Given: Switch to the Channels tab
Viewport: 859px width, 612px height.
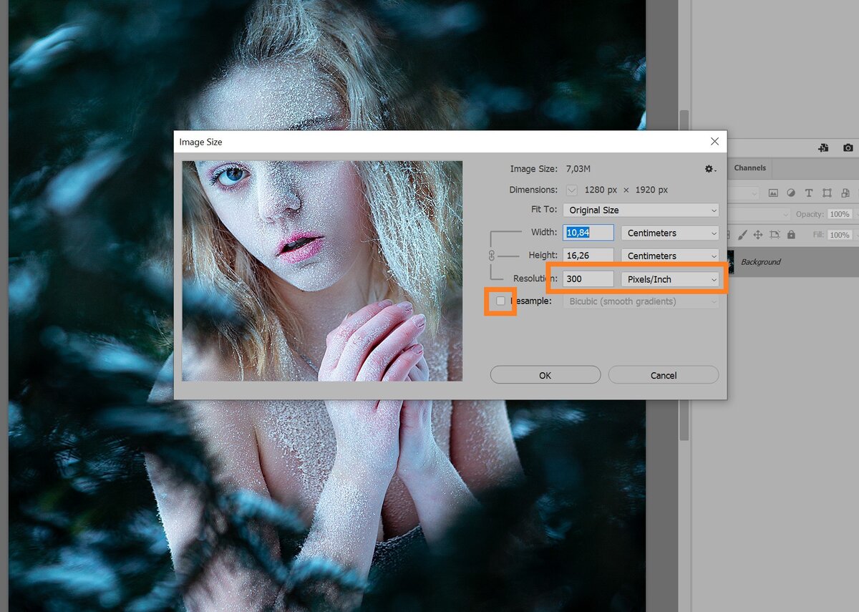Looking at the screenshot, I should [x=749, y=168].
